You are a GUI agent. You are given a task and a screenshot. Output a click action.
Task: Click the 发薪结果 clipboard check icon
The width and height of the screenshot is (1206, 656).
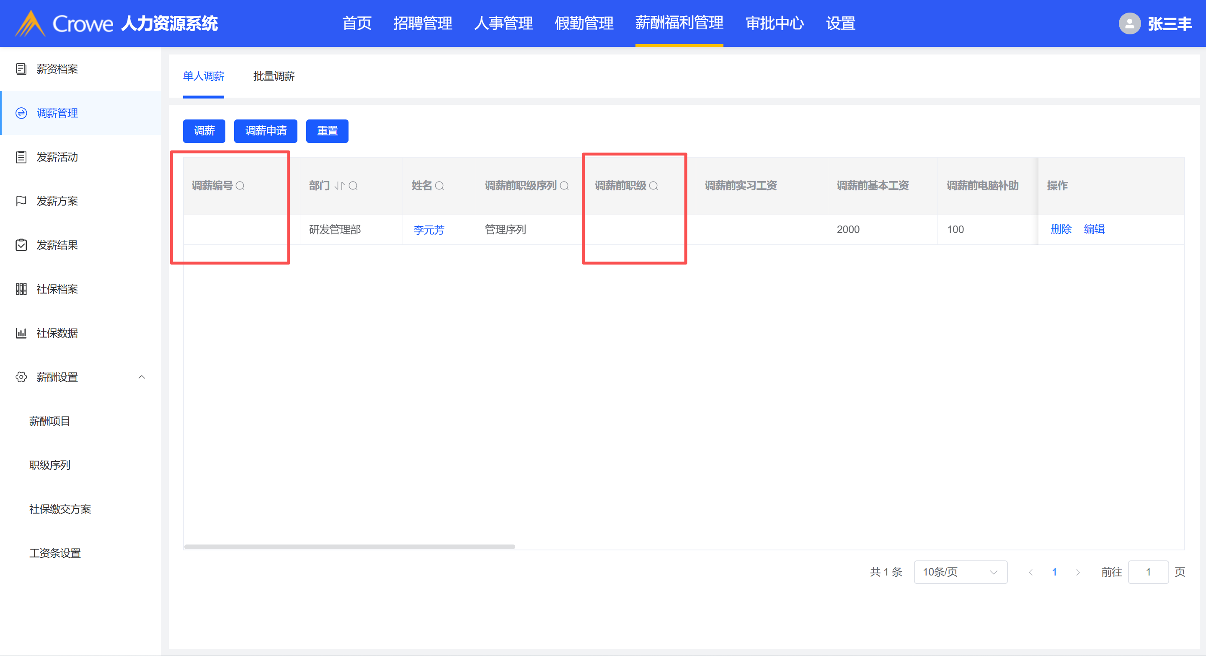[21, 245]
